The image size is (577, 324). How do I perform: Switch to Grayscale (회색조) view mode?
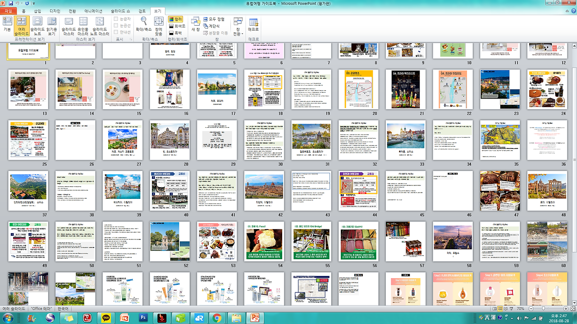[177, 26]
